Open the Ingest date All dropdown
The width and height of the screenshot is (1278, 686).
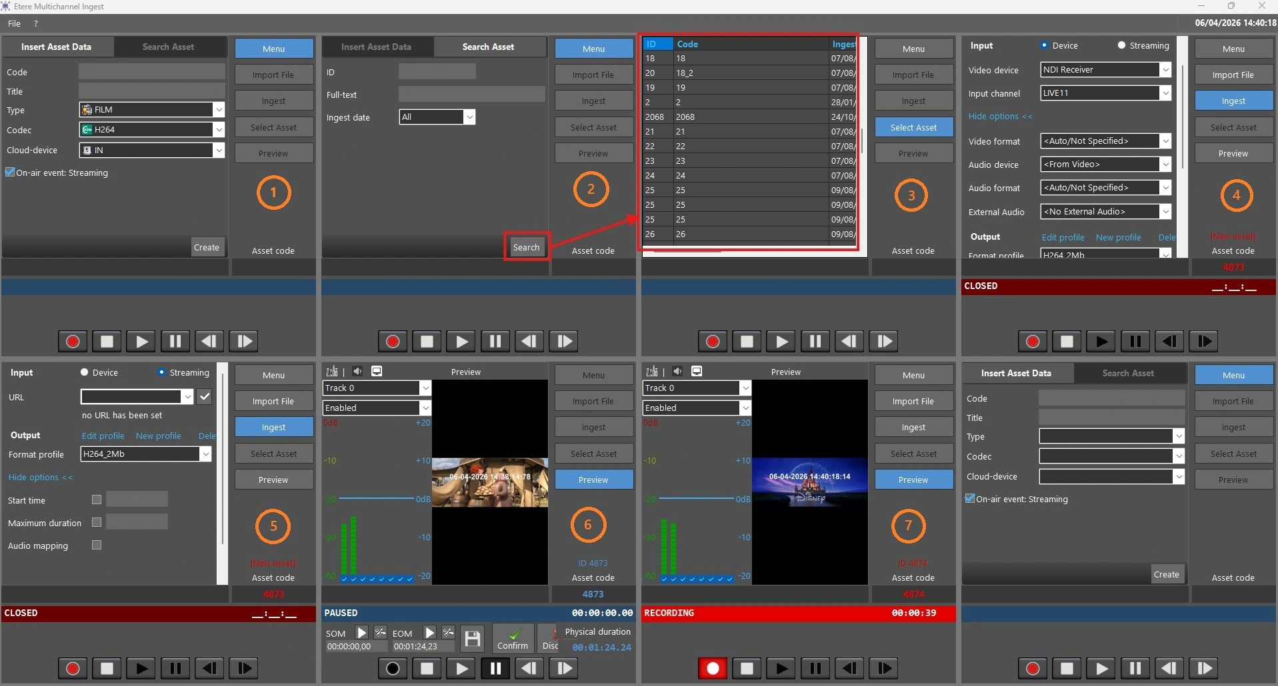tap(469, 117)
